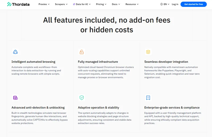Click the "Natively compatible with mainstream automation" paragraph

[x=172, y=72]
